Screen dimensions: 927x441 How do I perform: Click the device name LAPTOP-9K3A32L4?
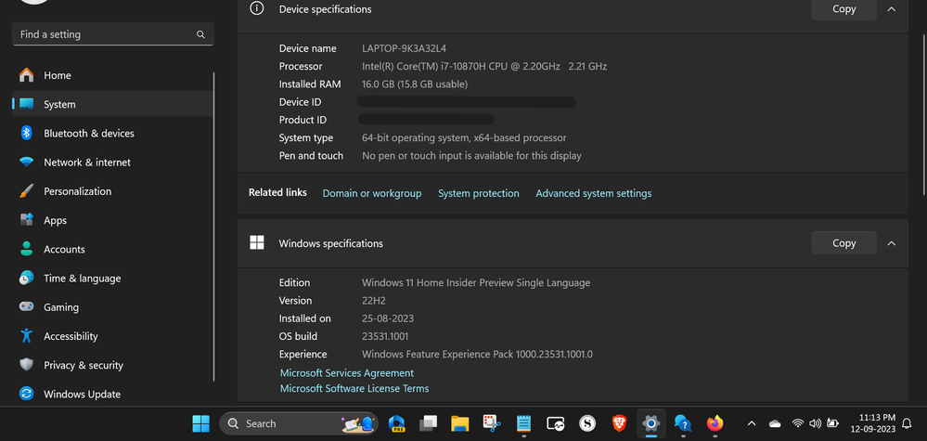(x=404, y=48)
